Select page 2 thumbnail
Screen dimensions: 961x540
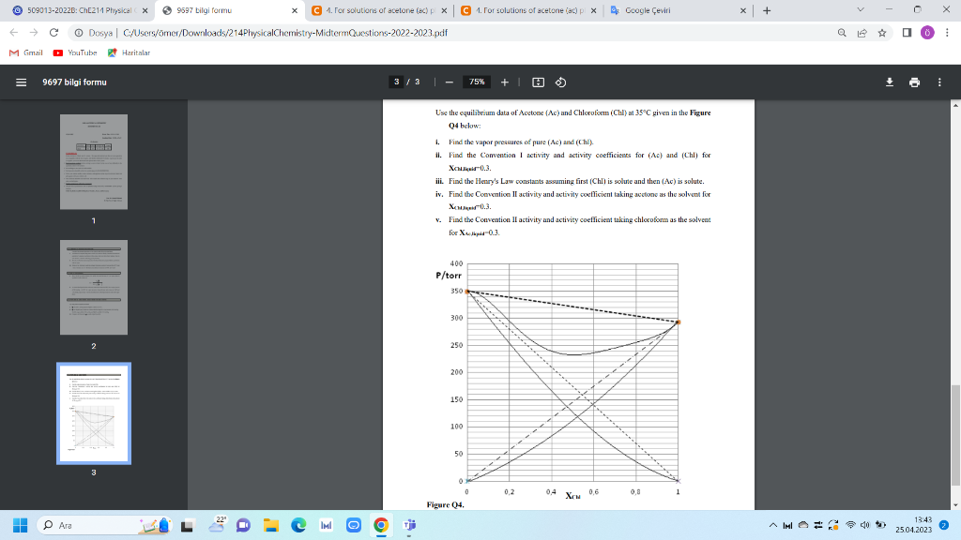point(94,287)
